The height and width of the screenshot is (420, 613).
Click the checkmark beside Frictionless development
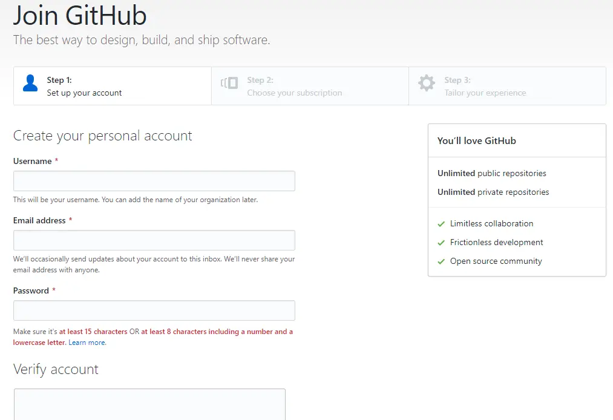point(441,243)
